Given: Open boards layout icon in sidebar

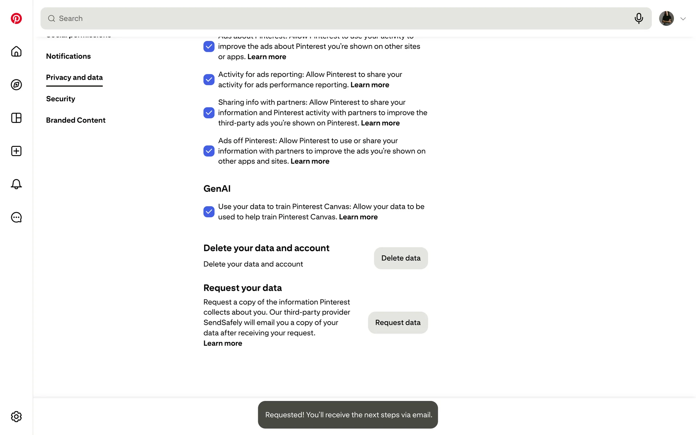Looking at the screenshot, I should [x=16, y=118].
